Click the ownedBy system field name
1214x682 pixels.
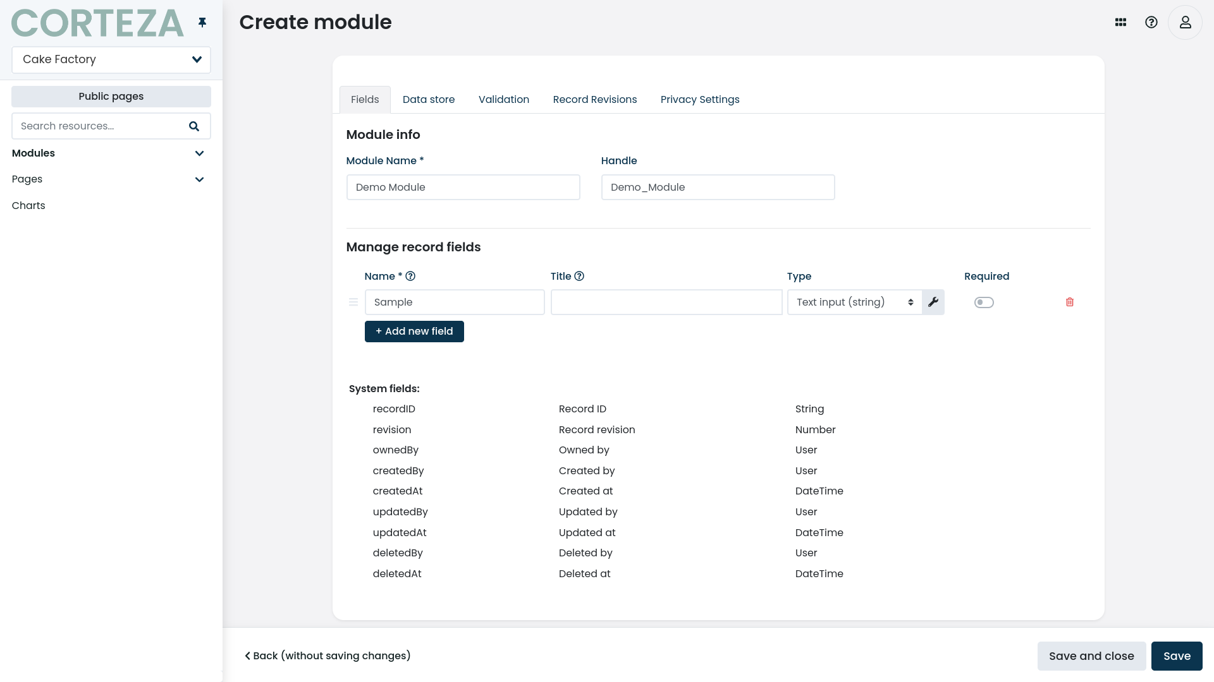[x=396, y=450]
